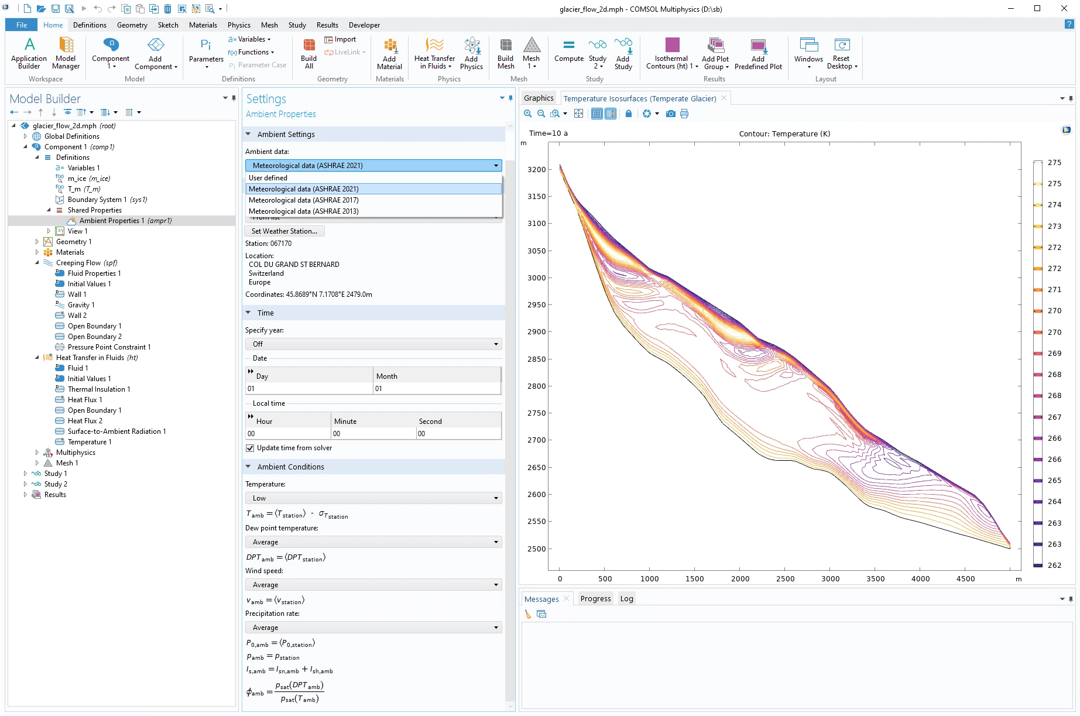Click the temperature color legend bar
Image resolution: width=1080 pixels, height=716 pixels.
[x=1037, y=363]
